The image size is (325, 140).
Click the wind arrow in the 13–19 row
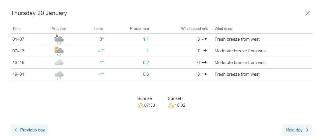[x=204, y=62]
